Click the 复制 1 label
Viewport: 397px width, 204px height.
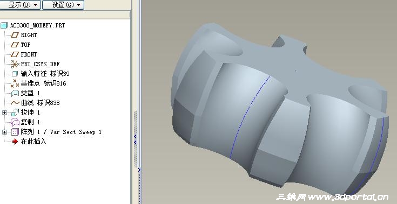pyautogui.click(x=30, y=122)
